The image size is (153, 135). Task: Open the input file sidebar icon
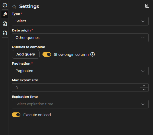(5, 24)
